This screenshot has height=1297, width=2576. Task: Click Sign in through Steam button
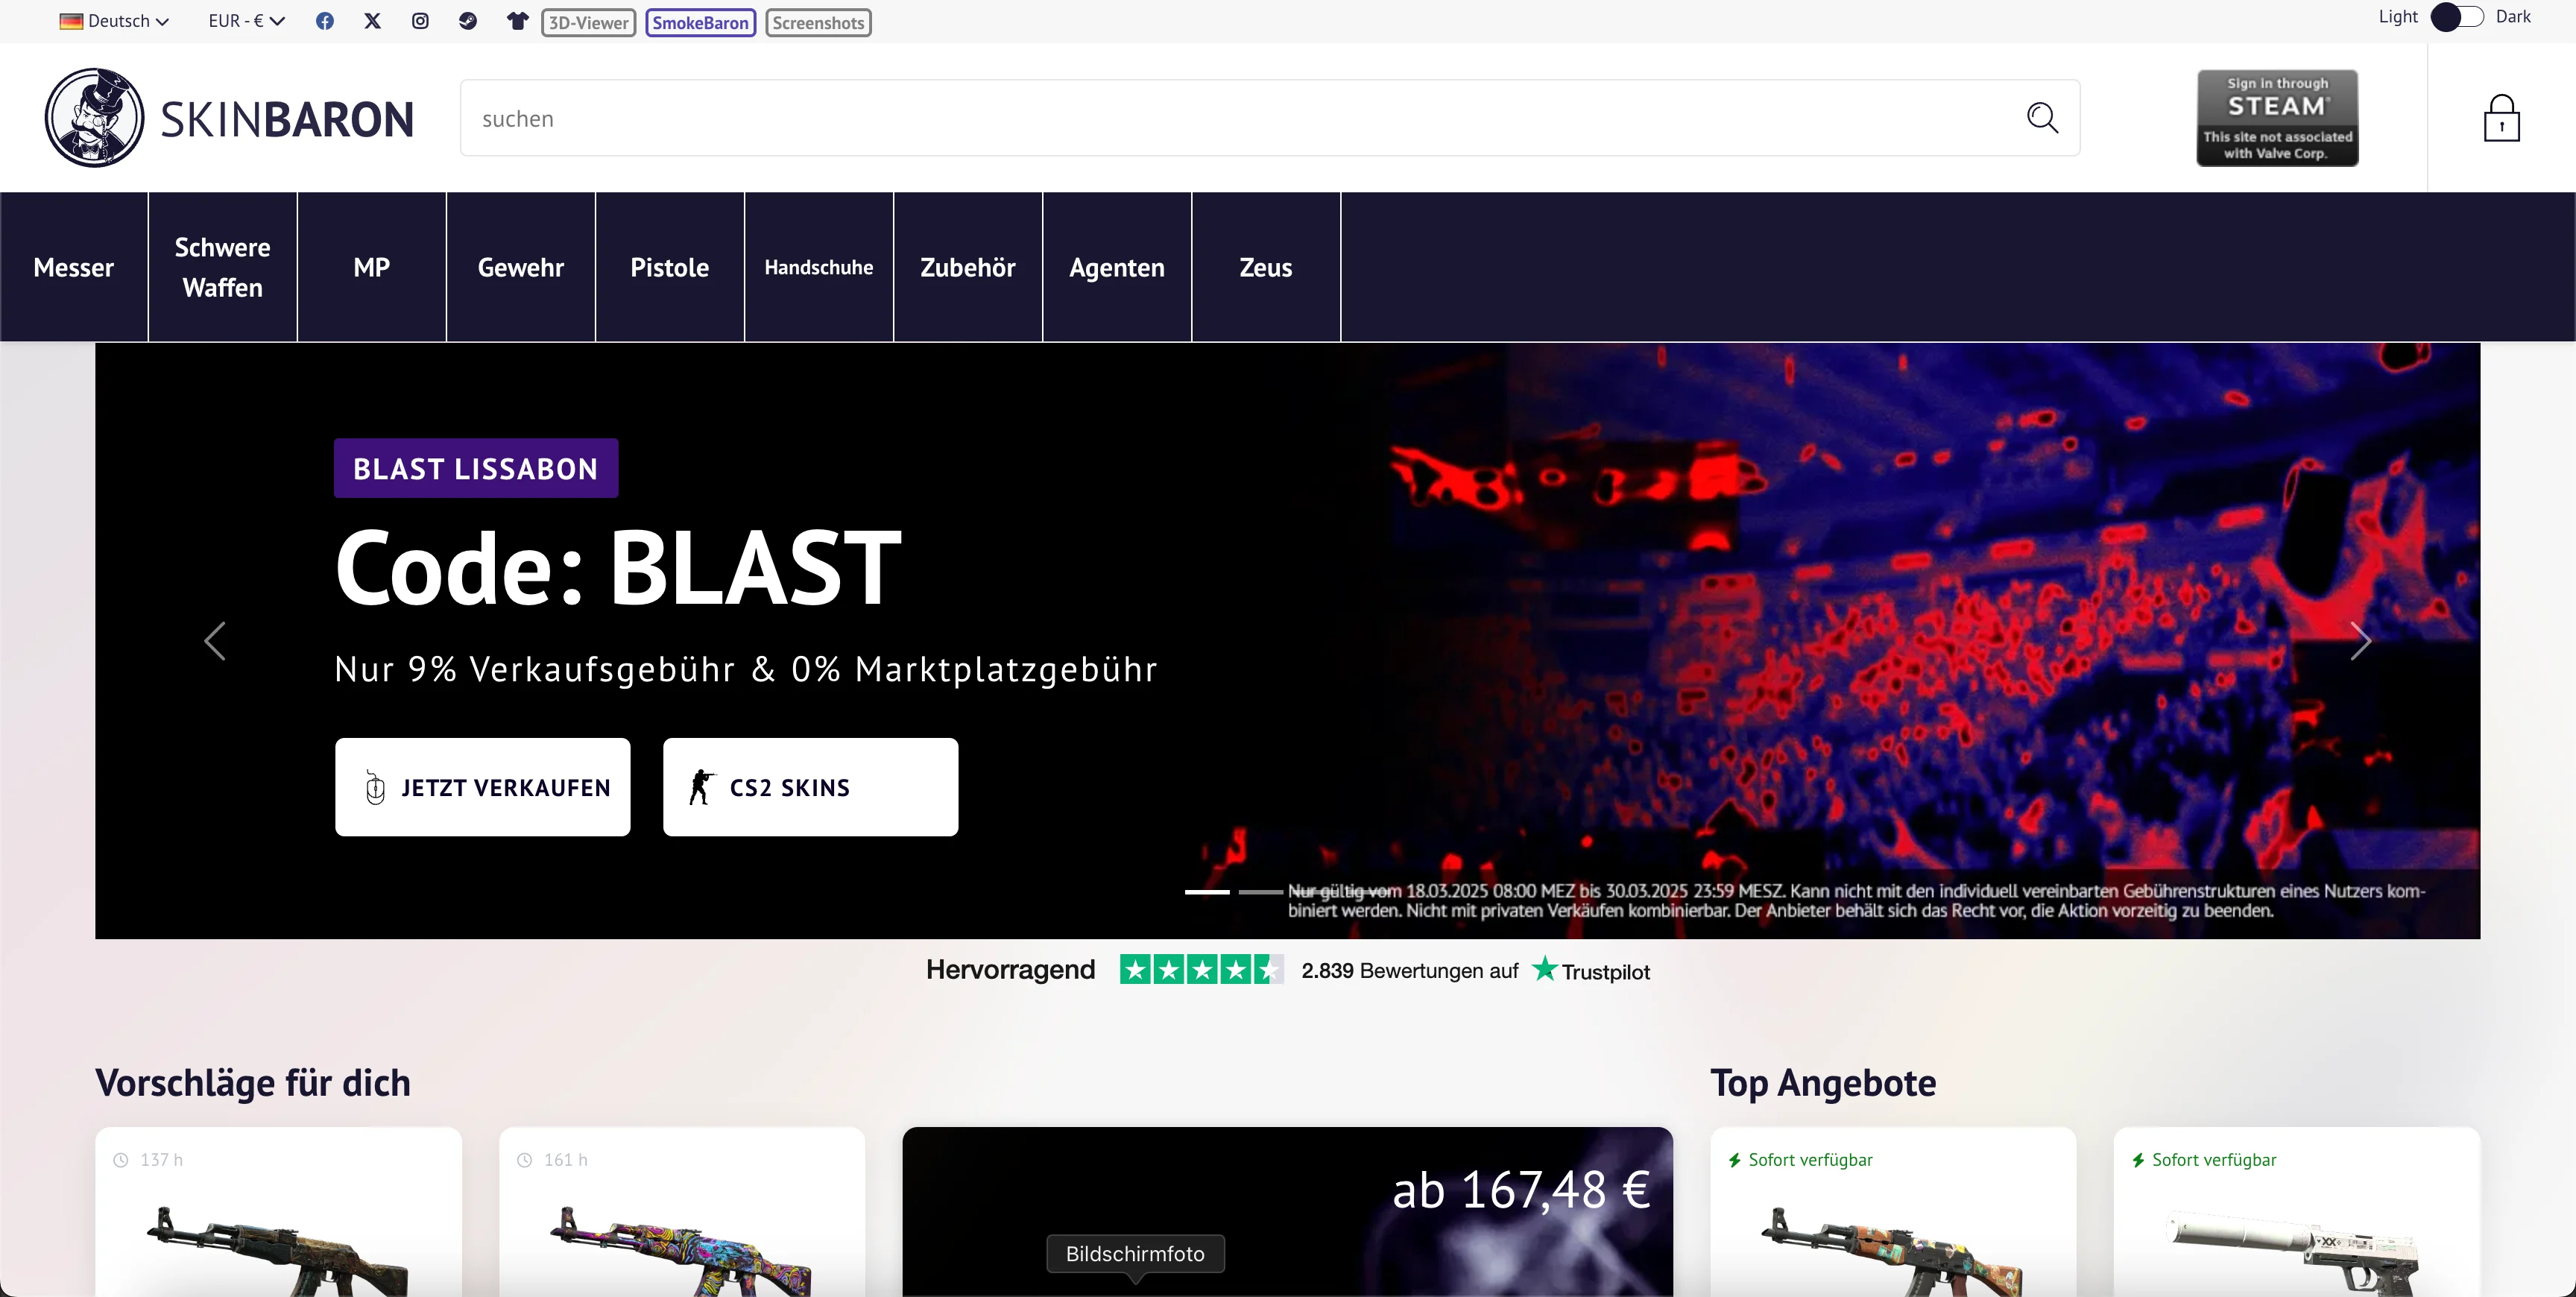point(2277,118)
